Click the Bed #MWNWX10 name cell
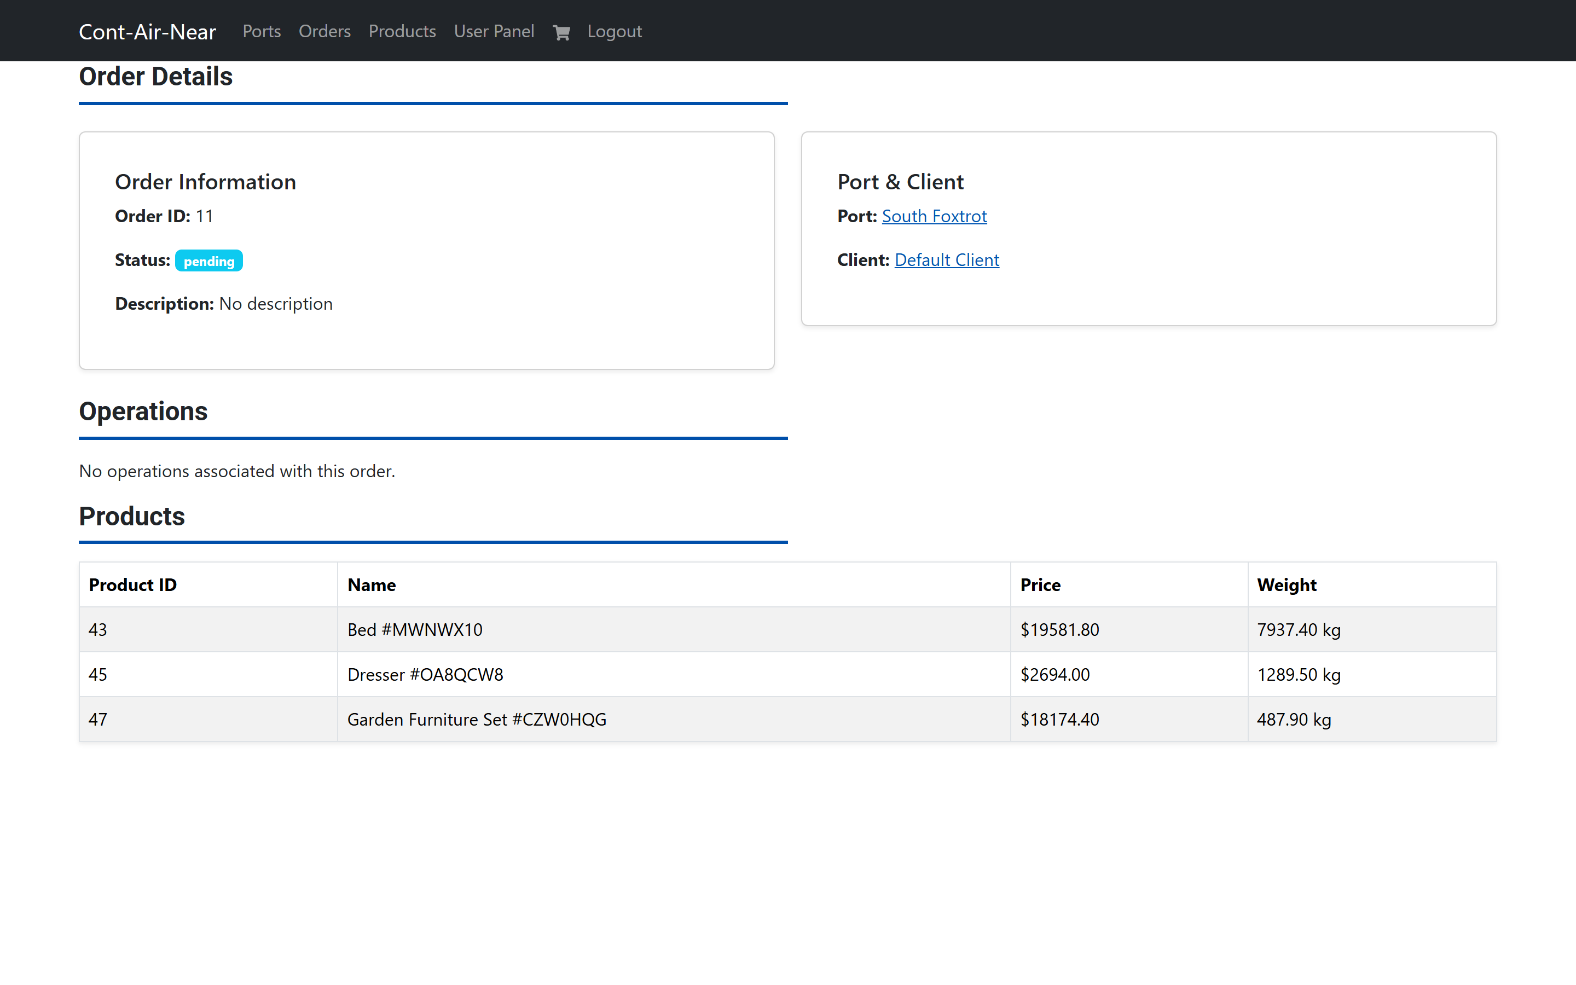This screenshot has width=1576, height=985. 674,629
